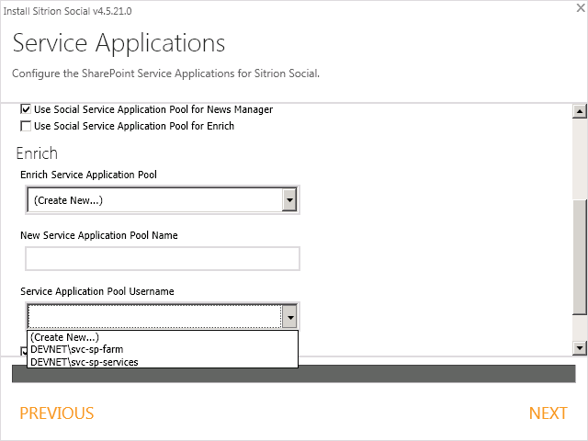Viewport: 588px width, 441px height.
Task: Proceed with the NEXT button
Action: 548,413
